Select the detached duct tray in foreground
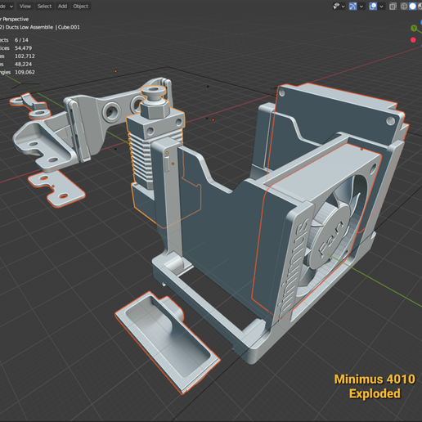Viewport: 422px width, 422px height. coord(167,342)
